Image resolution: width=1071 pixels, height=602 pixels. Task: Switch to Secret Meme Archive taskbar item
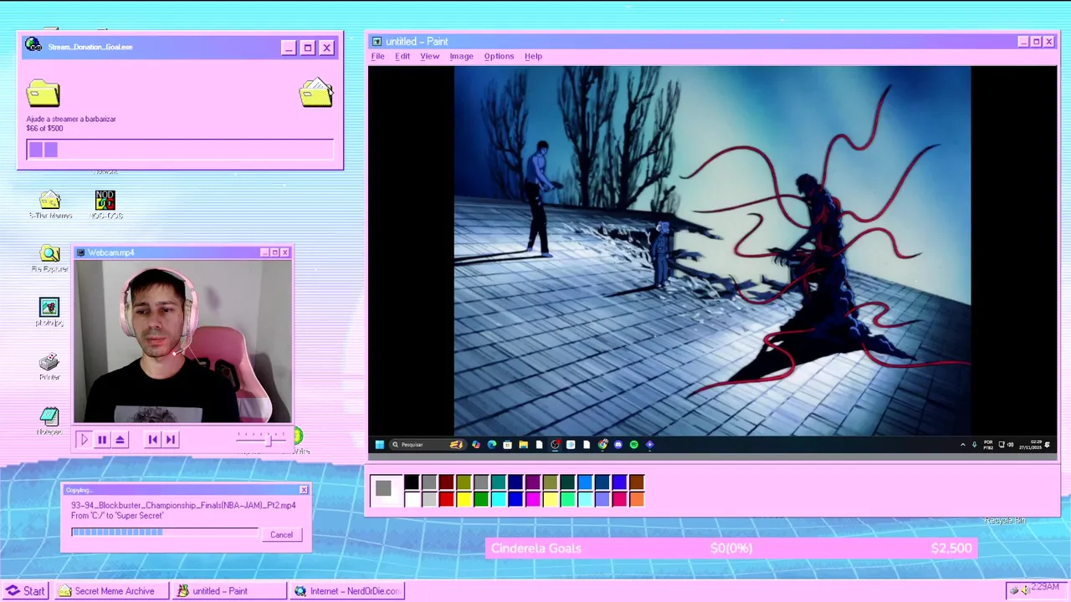pos(112,591)
